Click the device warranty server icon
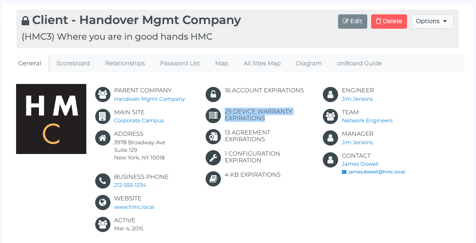 point(213,116)
